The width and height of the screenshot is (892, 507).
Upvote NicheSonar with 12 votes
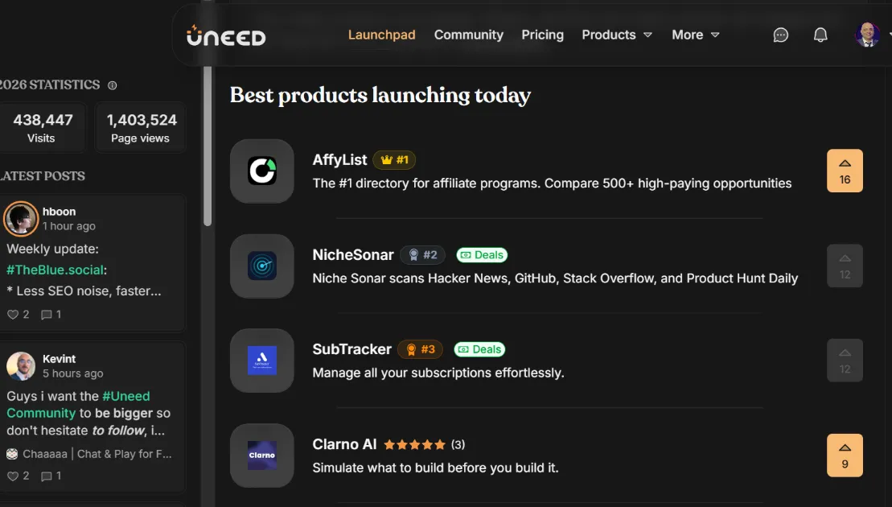[845, 266]
